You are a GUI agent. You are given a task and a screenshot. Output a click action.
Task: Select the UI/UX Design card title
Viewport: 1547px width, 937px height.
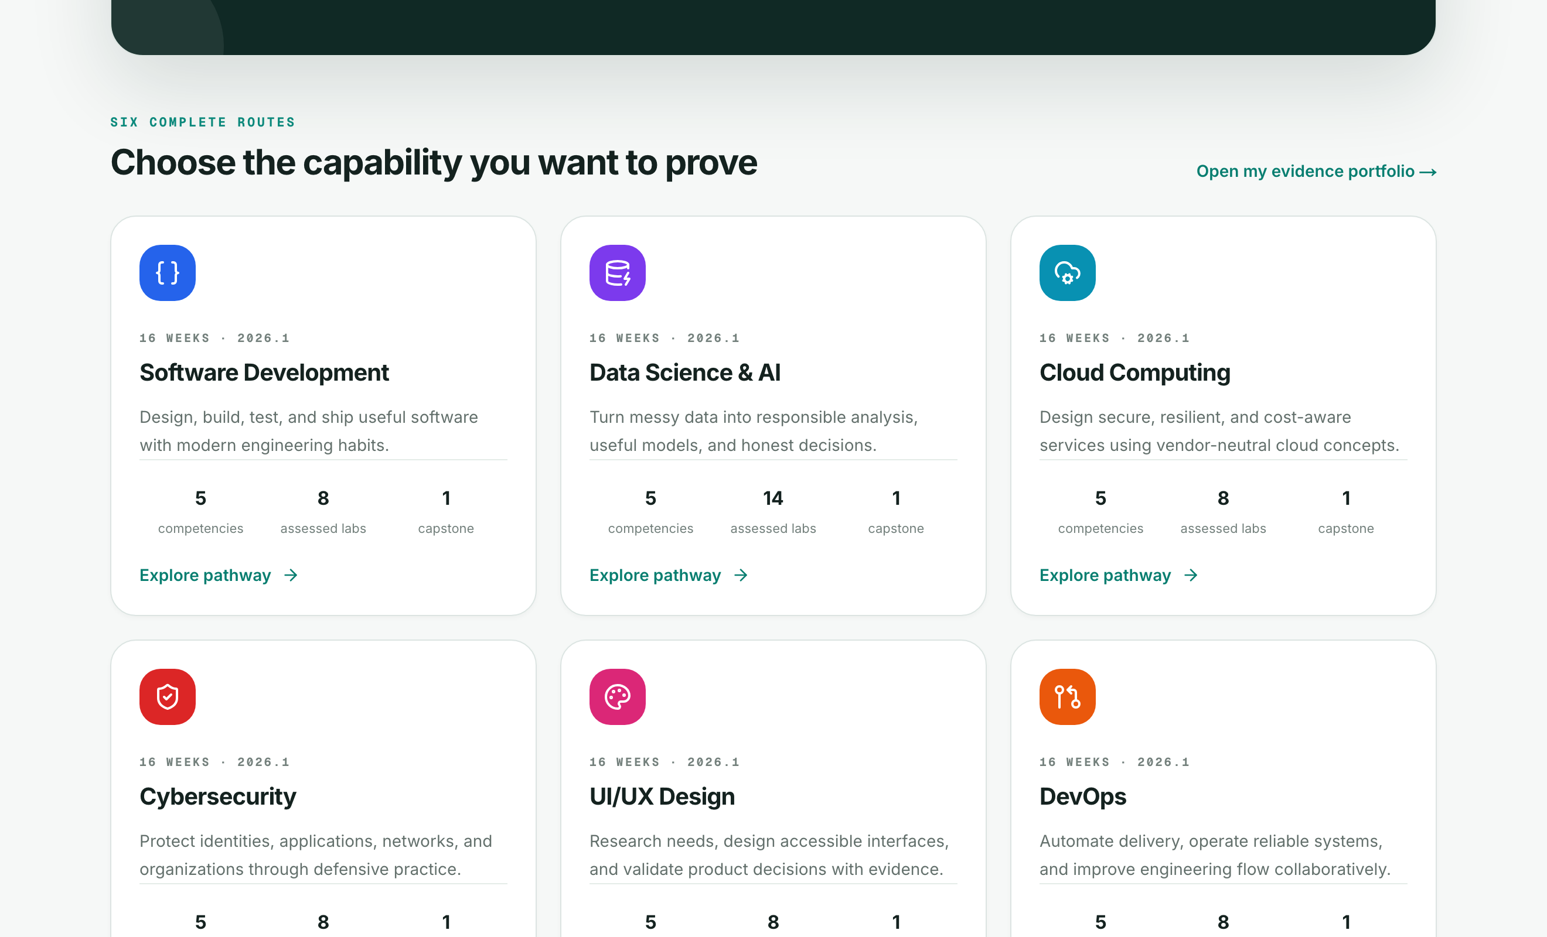click(x=662, y=796)
